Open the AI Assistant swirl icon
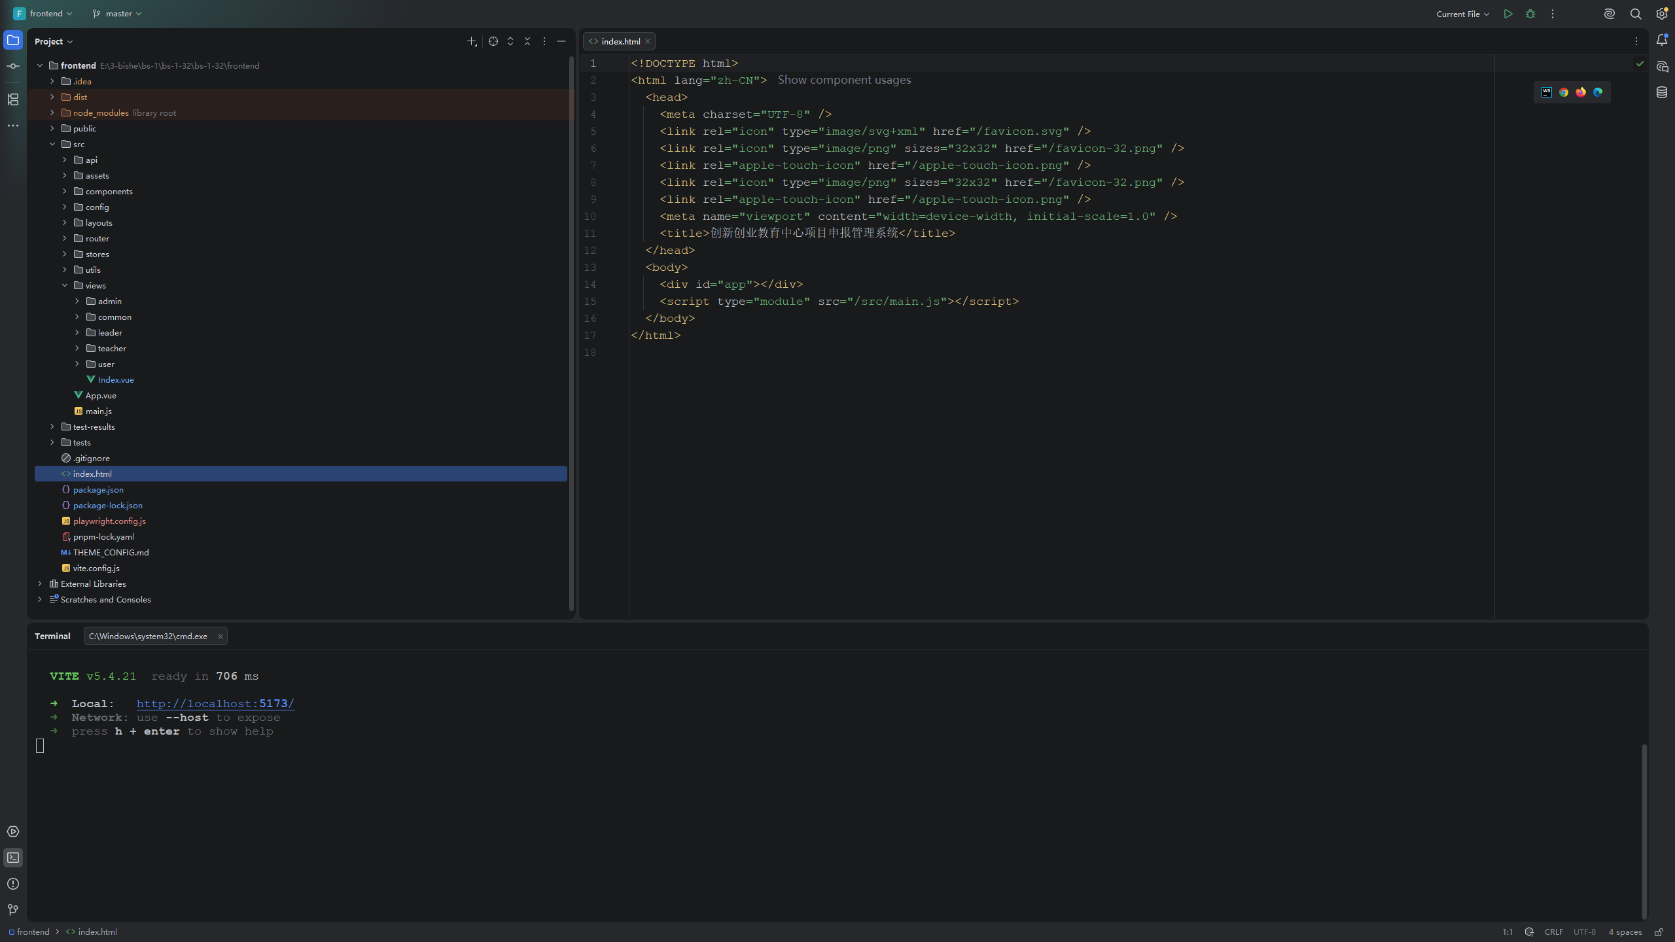 click(x=1610, y=14)
